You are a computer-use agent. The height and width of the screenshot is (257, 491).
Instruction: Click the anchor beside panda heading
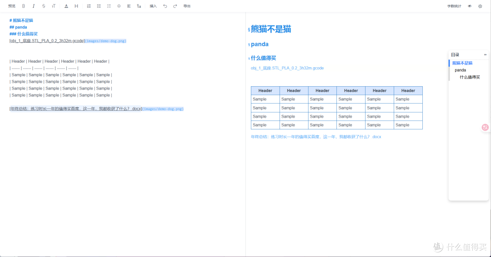249,44
